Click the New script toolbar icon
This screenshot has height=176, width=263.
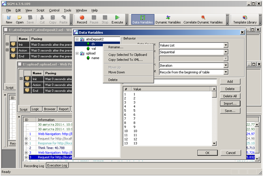click(x=9, y=19)
